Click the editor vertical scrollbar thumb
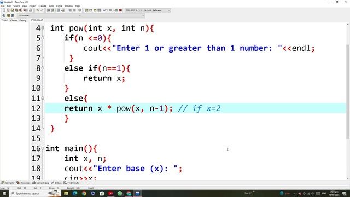The height and width of the screenshot is (197, 350). point(348,91)
